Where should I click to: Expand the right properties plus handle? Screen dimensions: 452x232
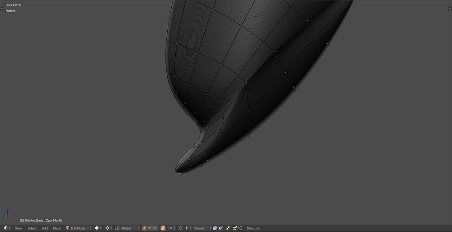click(450, 9)
